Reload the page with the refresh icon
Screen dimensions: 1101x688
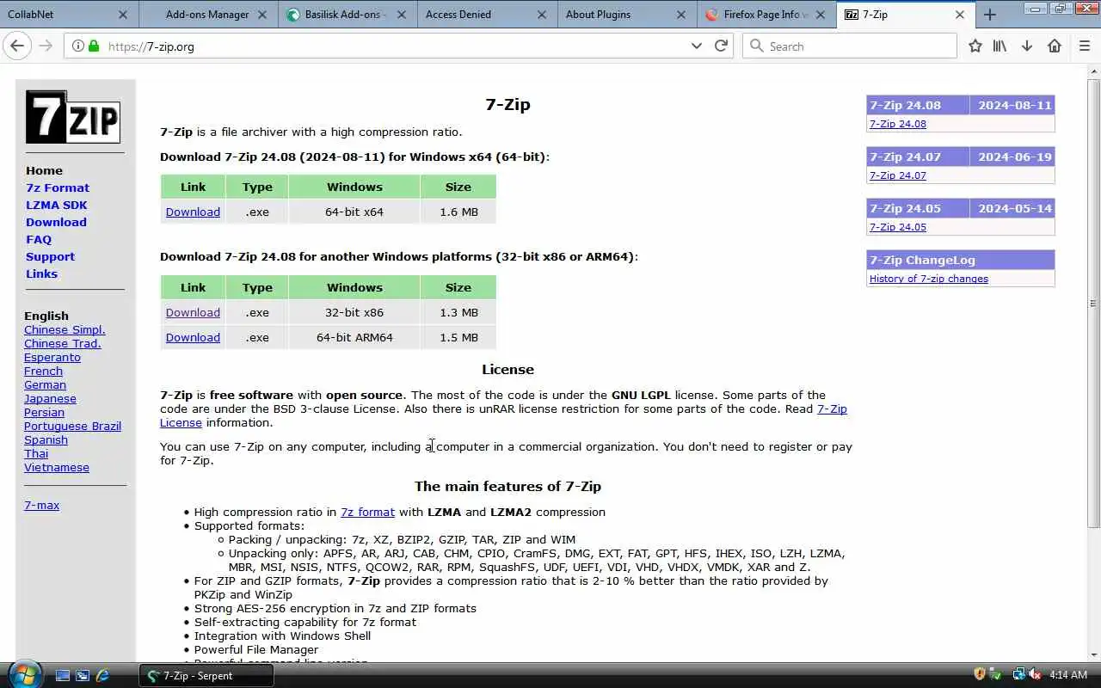721,46
